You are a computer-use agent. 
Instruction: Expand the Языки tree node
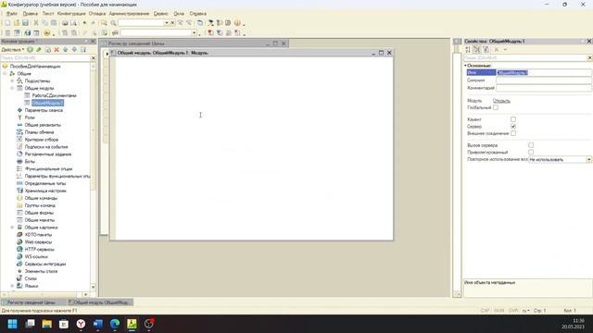pos(12,286)
